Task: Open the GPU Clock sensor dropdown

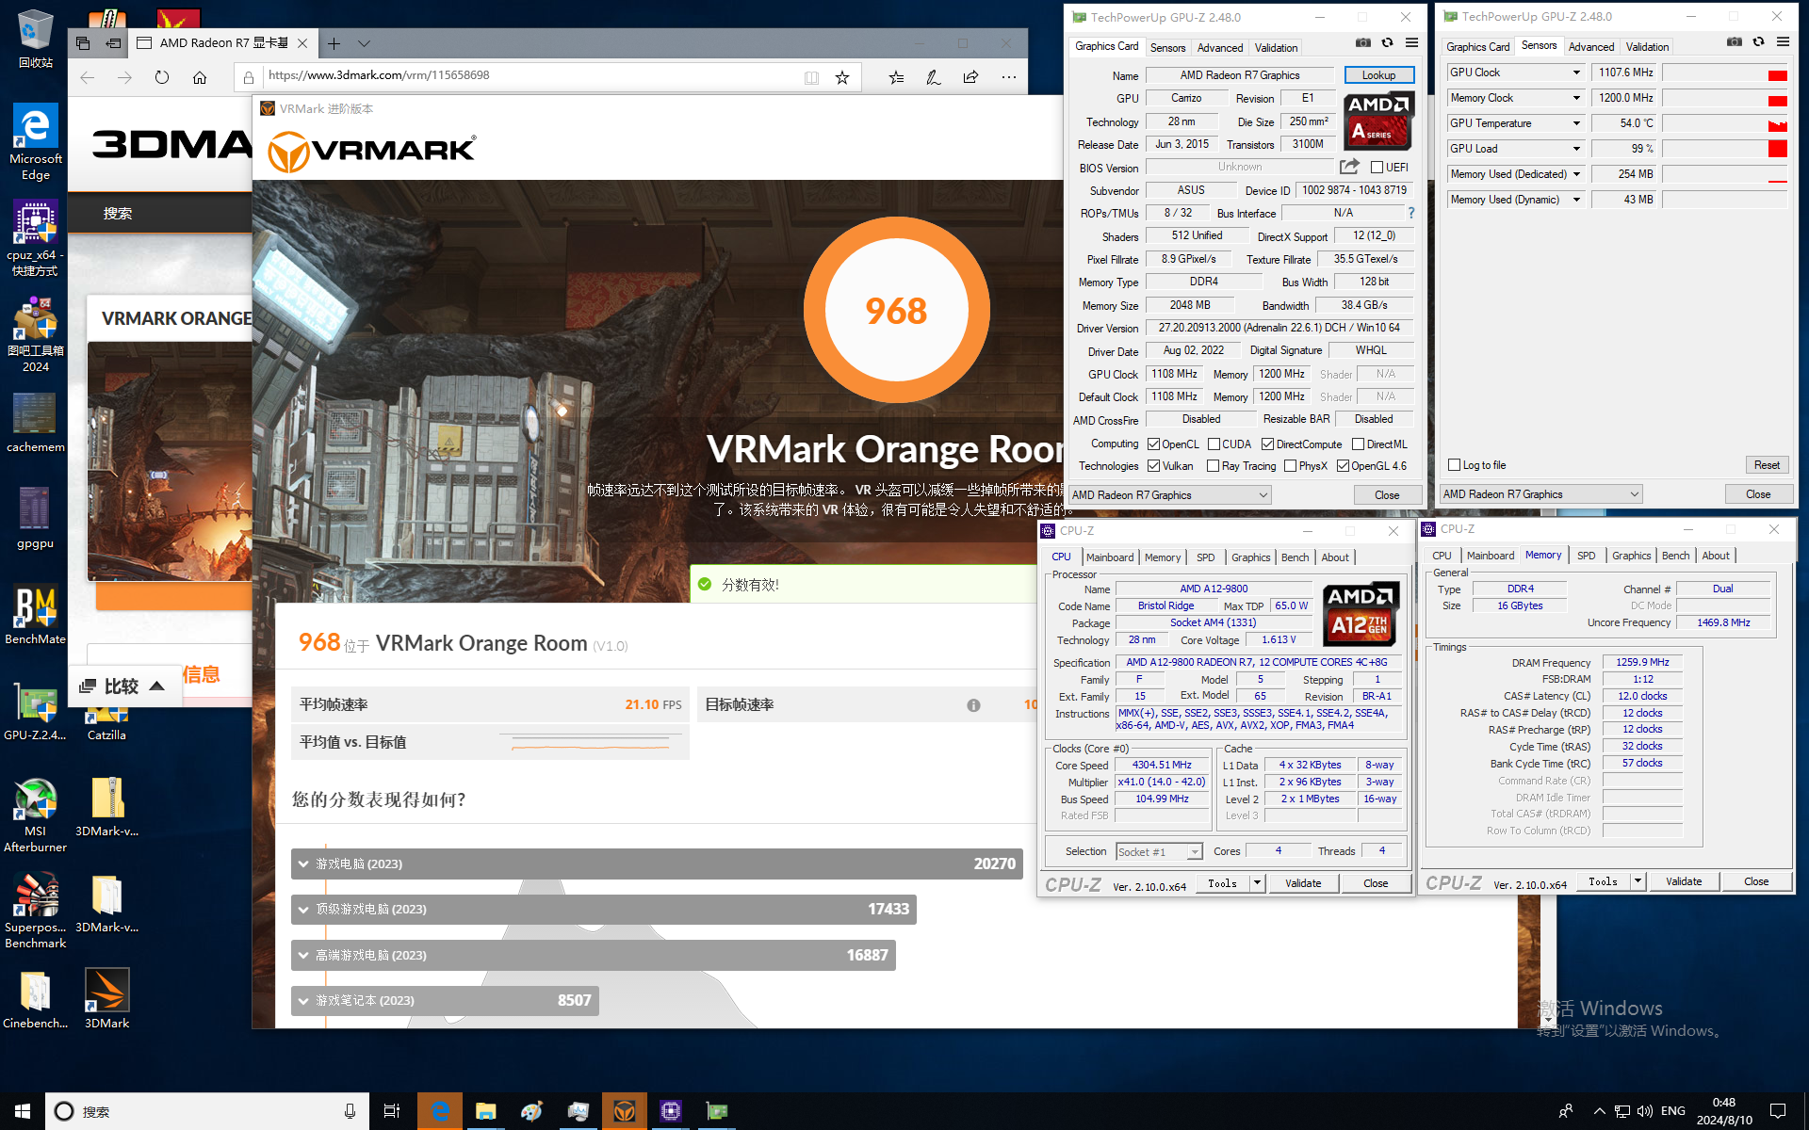Action: (1576, 73)
